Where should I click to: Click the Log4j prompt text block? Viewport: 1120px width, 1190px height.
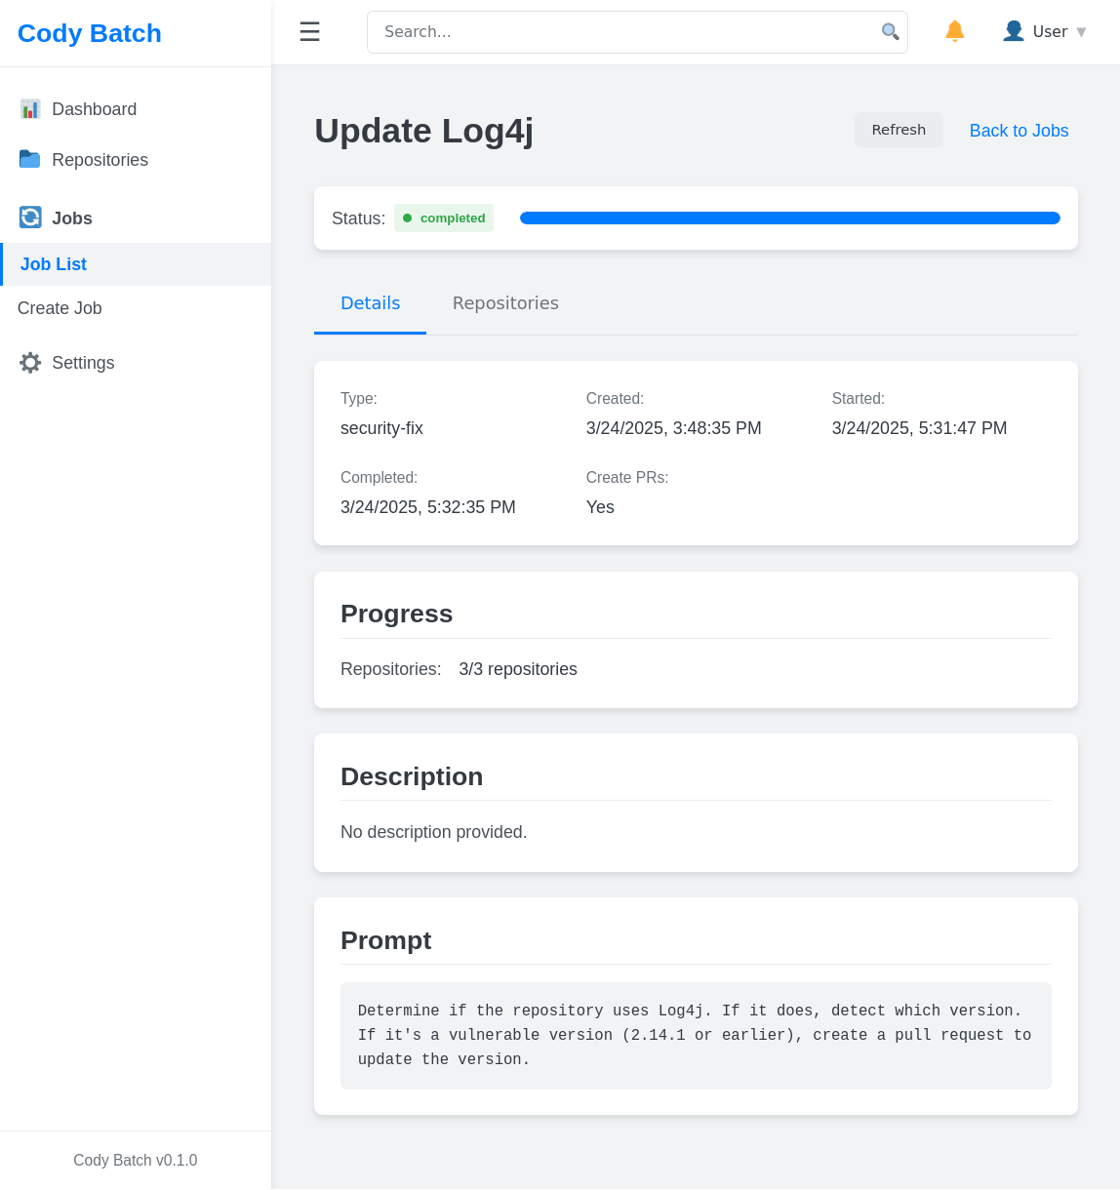pos(695,1035)
